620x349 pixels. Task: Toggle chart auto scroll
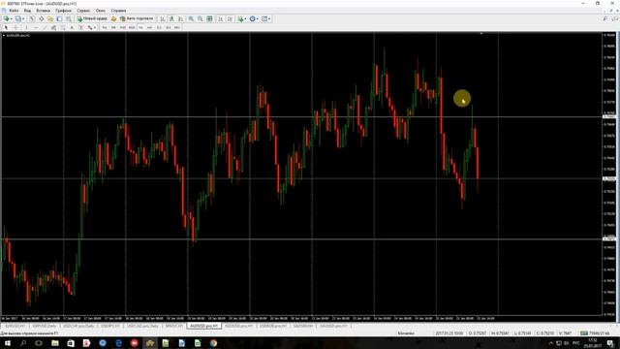pos(220,18)
